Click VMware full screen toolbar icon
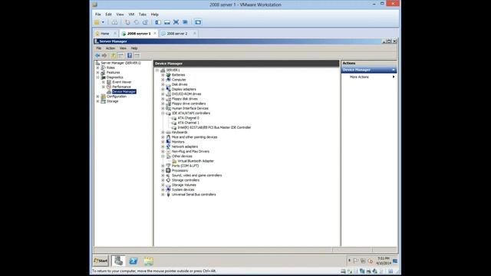Image resolution: width=491 pixels, height=276 pixels. tap(176, 22)
